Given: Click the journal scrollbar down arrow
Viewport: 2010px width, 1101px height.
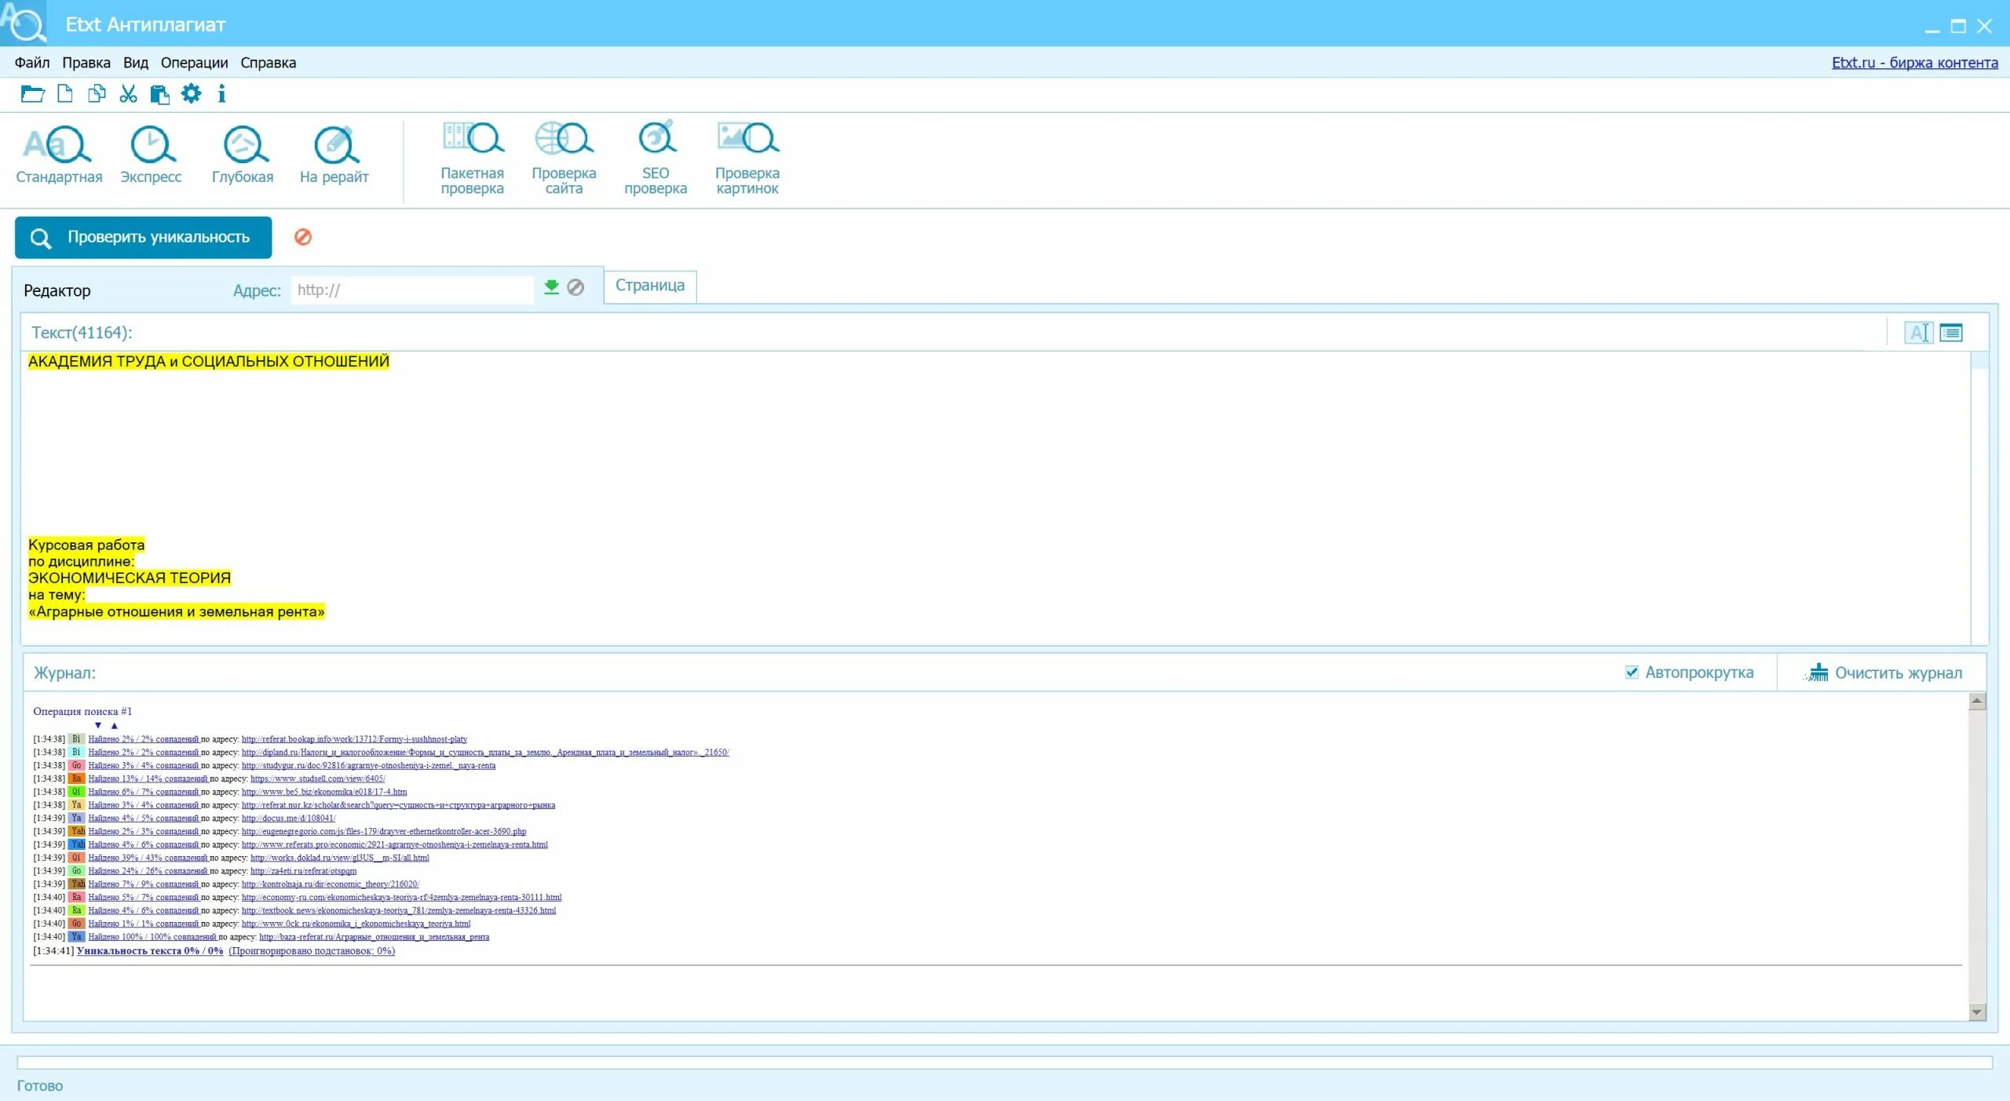Looking at the screenshot, I should [x=1978, y=1012].
